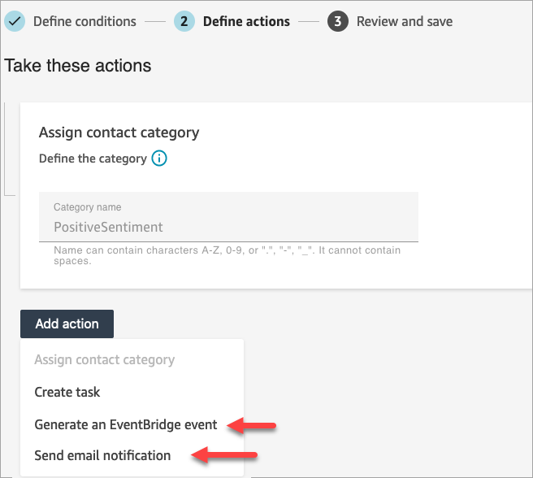
Task: Open info icon beside Define the category
Action: click(x=159, y=159)
